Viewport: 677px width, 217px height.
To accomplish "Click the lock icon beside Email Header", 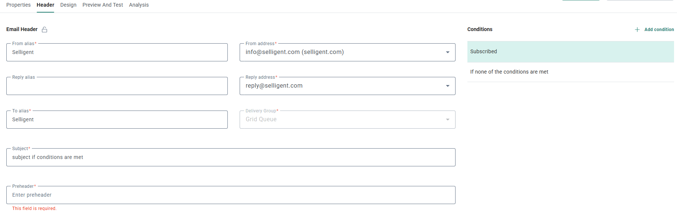I will coord(45,30).
